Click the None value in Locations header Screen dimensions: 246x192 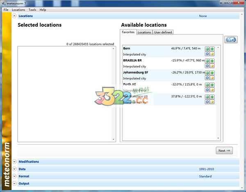[203, 16]
